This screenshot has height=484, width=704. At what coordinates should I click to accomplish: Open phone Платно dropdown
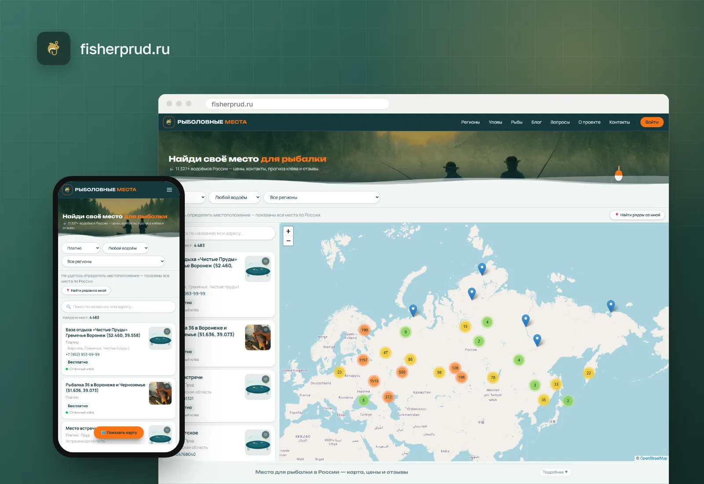point(81,248)
